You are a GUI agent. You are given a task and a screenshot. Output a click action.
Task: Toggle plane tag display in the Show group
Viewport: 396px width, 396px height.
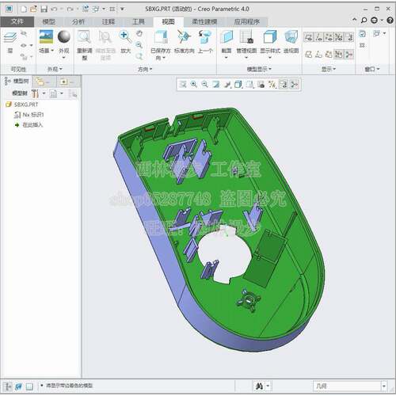click(x=309, y=55)
